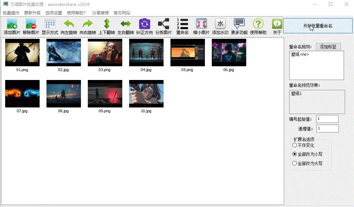Click the Correct Orientation (纠正方向) icon

coord(144,24)
